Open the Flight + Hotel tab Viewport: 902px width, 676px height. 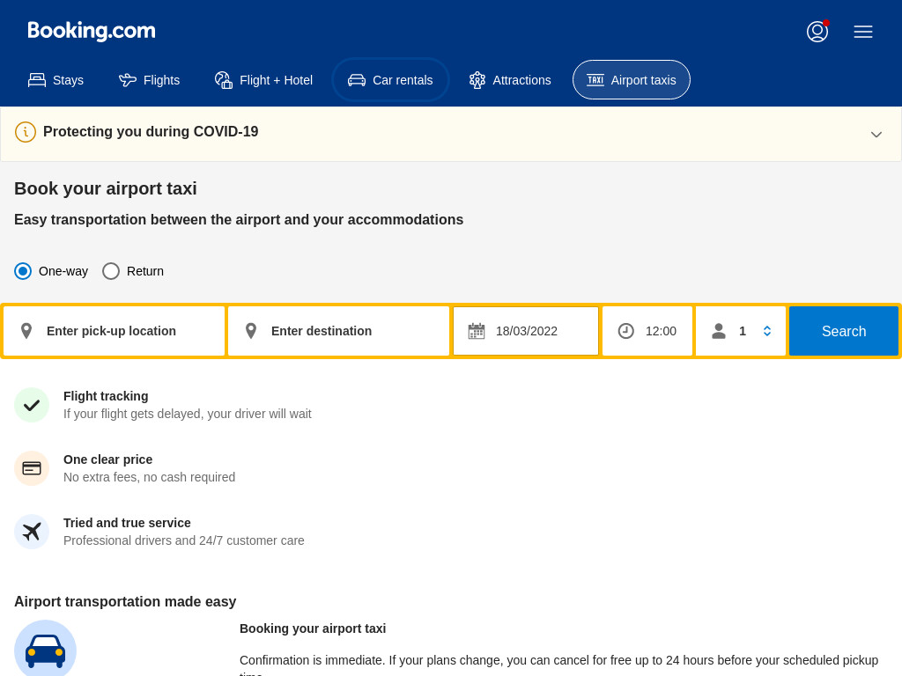coord(263,80)
